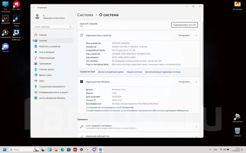Image resolution: width=246 pixels, height=153 pixels.
Task: Open Task View on taskbar
Action: [x=43, y=150]
